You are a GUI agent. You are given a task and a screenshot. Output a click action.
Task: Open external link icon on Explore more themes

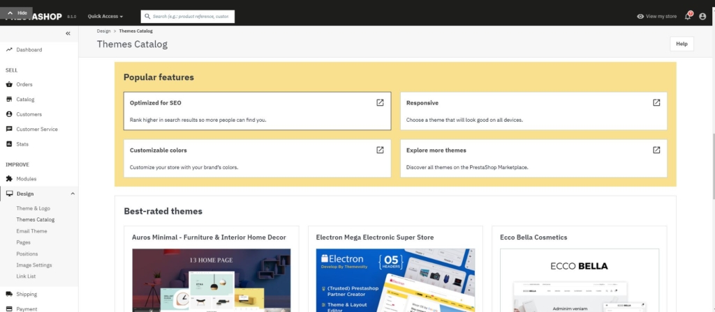point(656,150)
